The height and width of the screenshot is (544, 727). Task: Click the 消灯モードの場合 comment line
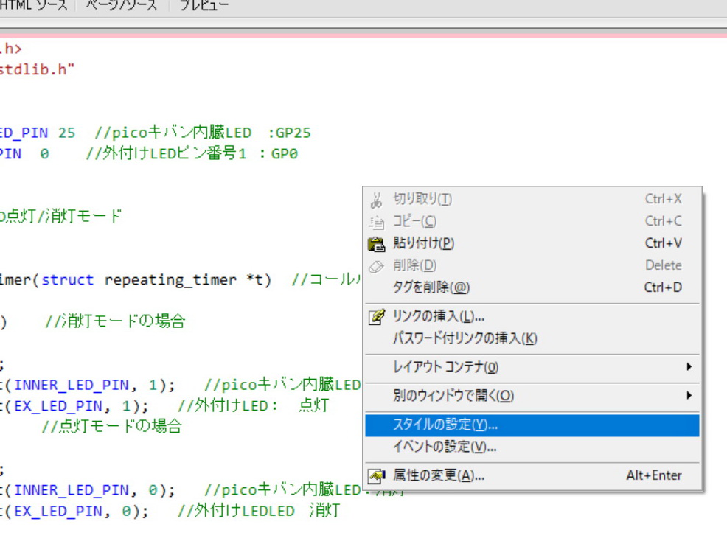[x=114, y=321]
